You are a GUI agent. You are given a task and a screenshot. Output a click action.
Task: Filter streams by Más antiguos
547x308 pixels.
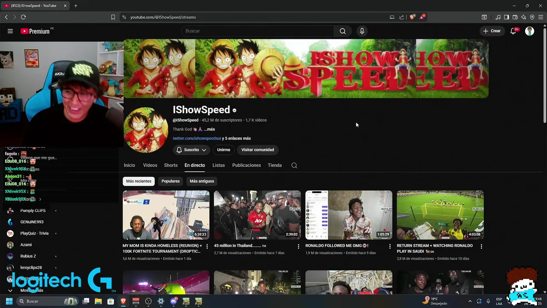[x=202, y=181]
